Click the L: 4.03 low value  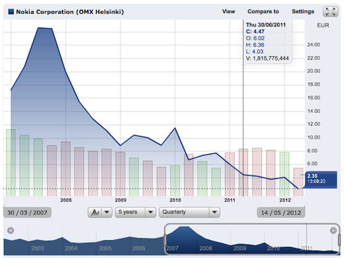point(255,51)
